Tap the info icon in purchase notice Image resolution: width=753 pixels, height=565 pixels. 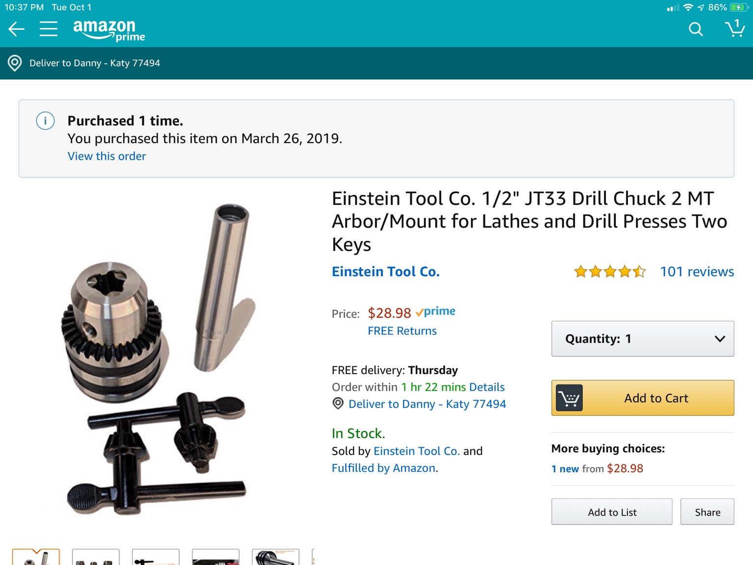click(45, 121)
